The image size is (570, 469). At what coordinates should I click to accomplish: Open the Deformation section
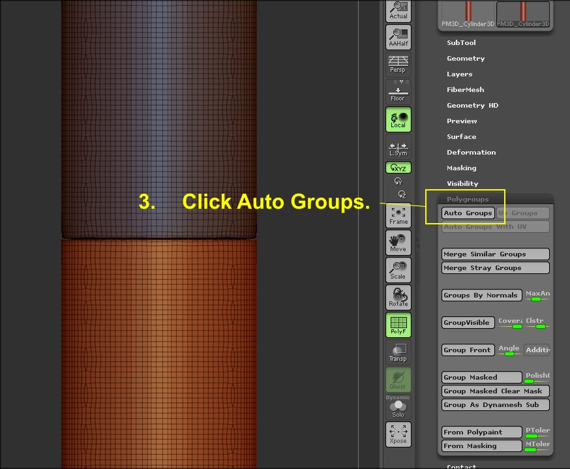click(471, 152)
